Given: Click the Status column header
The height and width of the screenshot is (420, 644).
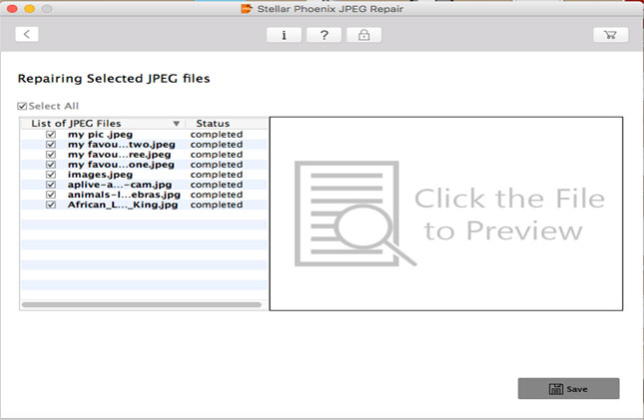Looking at the screenshot, I should pos(213,123).
